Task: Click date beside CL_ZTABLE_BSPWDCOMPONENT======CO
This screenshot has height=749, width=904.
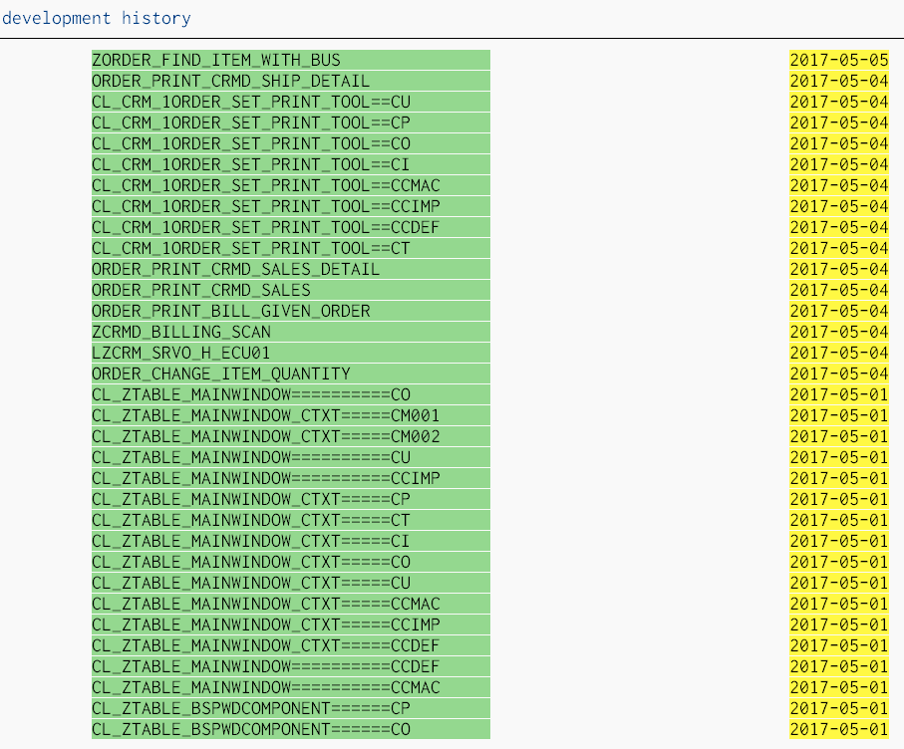Action: point(839,729)
